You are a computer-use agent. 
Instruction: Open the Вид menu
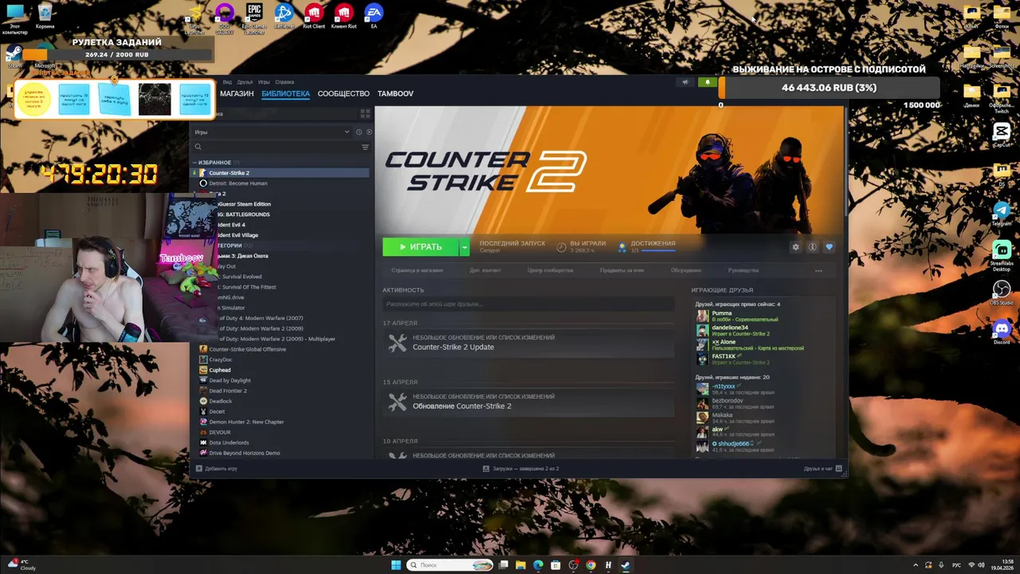227,82
